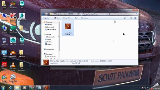Select the 3ds Max 2015 shortcut

[x=22, y=17]
